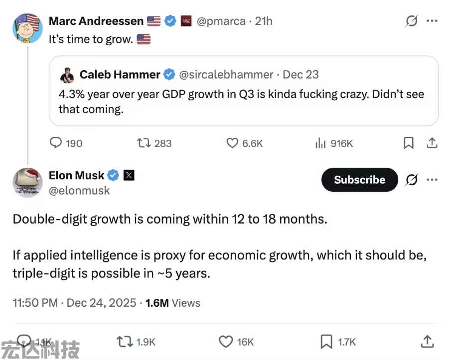Open more options on Elon Musk's post
The height and width of the screenshot is (359, 451).
[x=432, y=180]
